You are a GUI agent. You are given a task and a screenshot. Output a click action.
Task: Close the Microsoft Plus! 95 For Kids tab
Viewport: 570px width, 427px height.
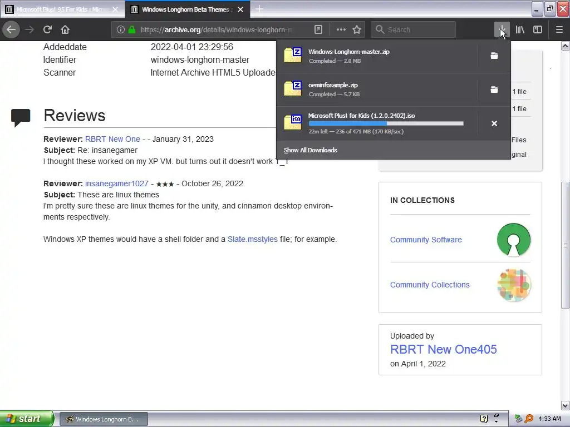(115, 9)
